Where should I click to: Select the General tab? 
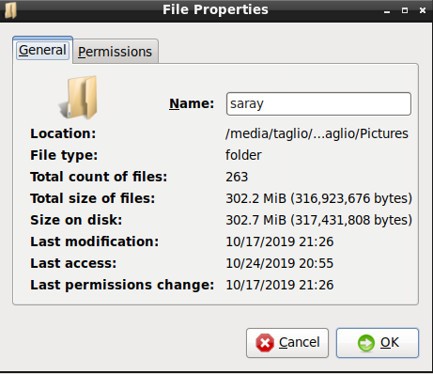(42, 50)
